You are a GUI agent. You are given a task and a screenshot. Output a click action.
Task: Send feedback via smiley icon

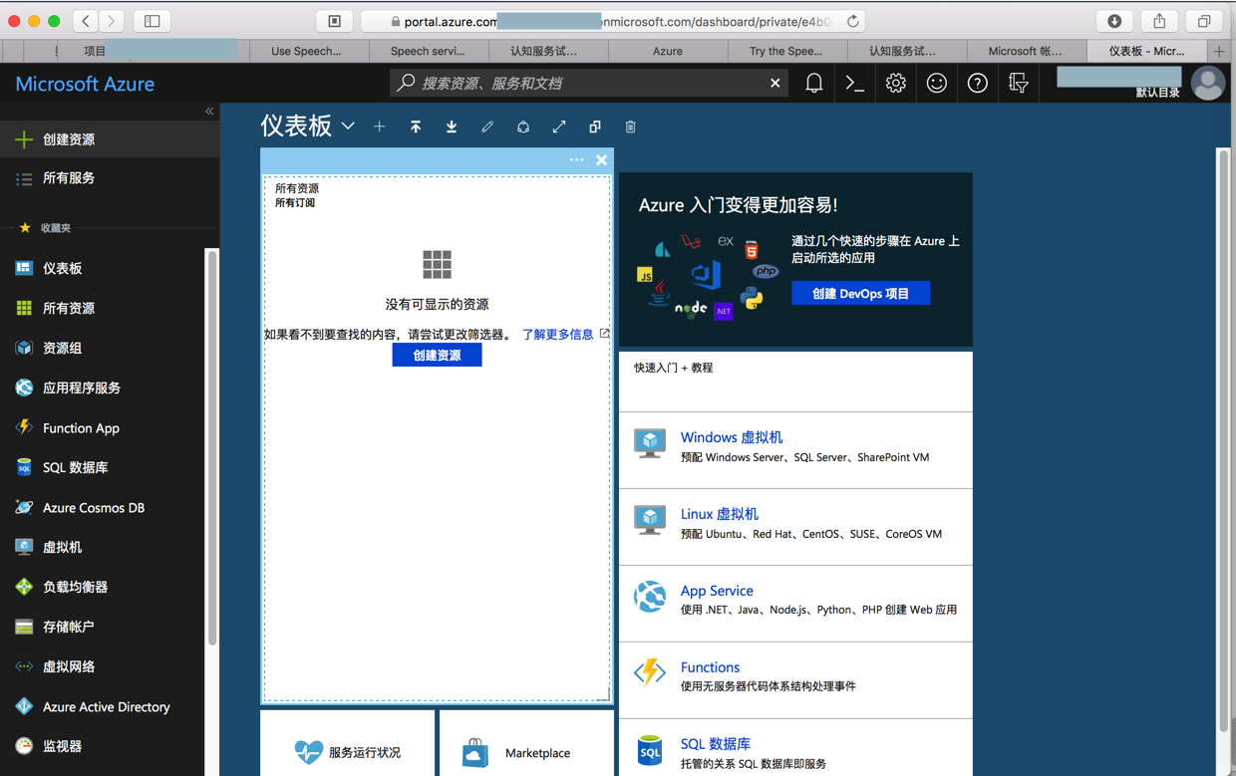coord(937,84)
